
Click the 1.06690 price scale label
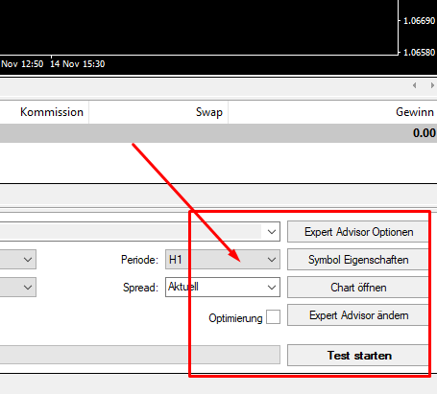click(x=419, y=21)
